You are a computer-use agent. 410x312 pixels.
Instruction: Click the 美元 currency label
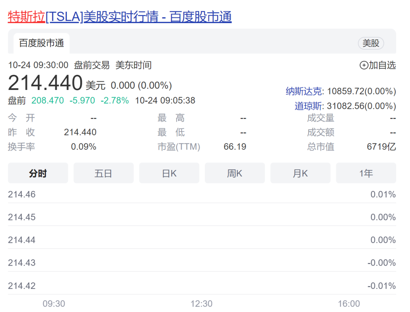(x=95, y=85)
